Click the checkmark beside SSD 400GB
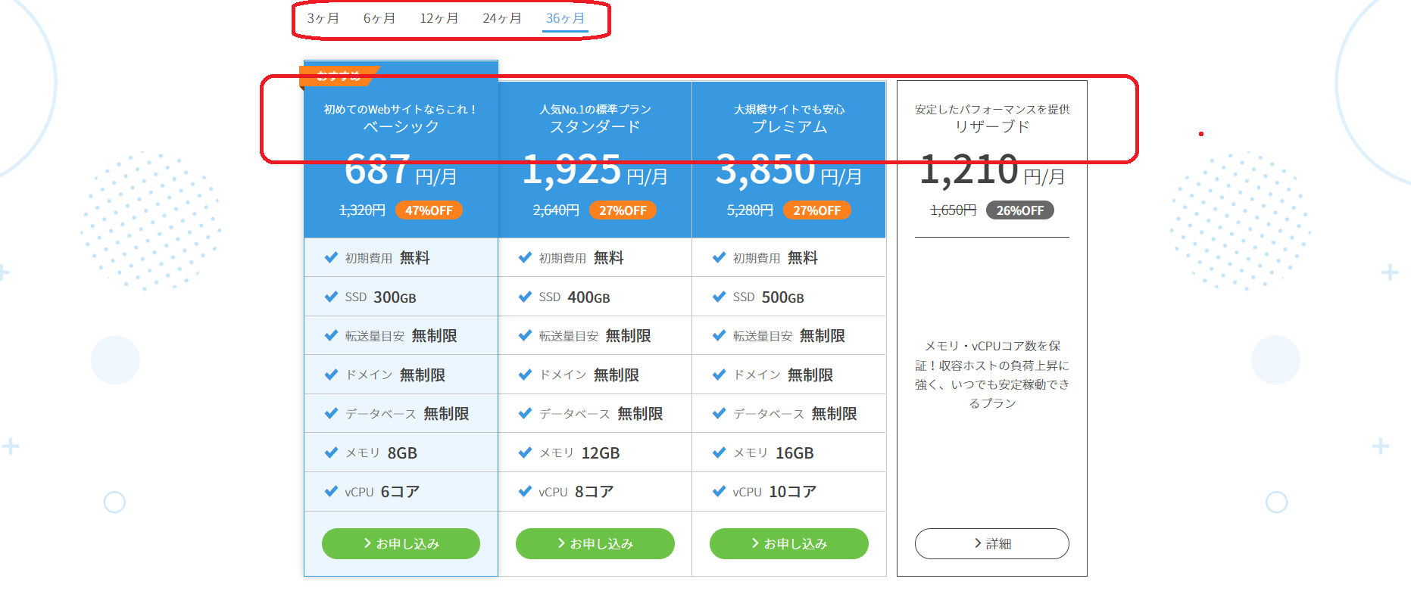Viewport: 1411px width, 591px height. 525,297
